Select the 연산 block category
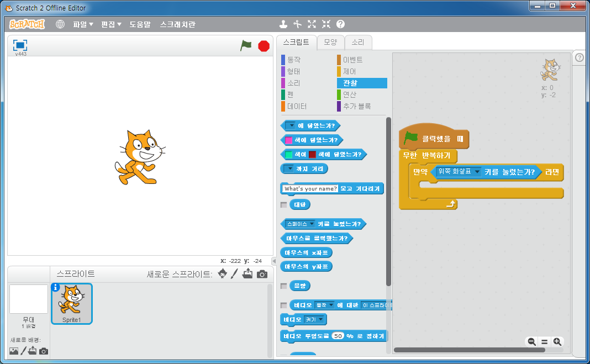 (x=349, y=94)
